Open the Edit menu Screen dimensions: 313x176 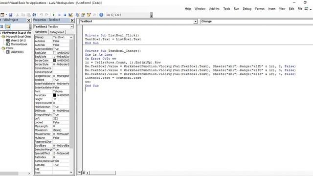291,9
